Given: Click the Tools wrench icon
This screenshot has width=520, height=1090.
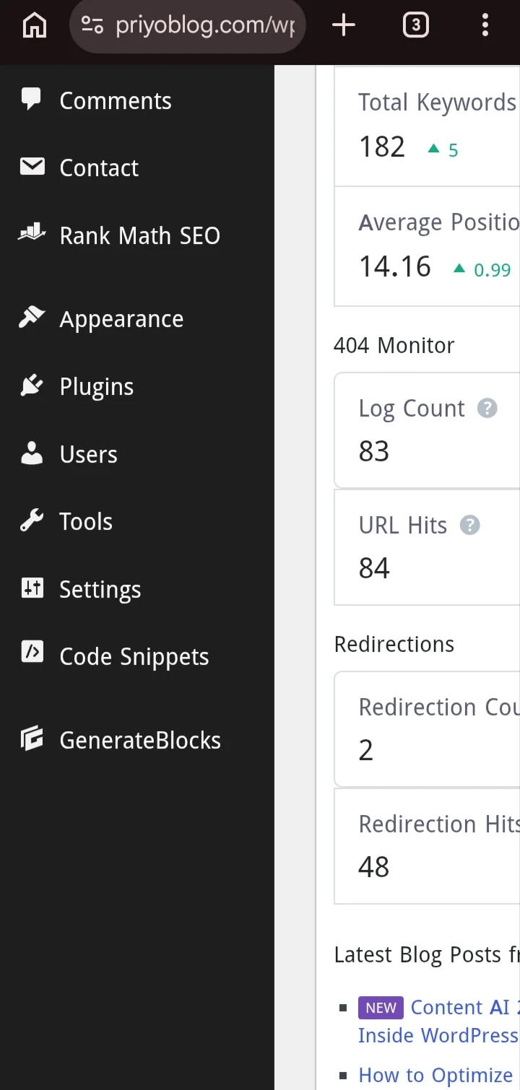Looking at the screenshot, I should click(32, 520).
